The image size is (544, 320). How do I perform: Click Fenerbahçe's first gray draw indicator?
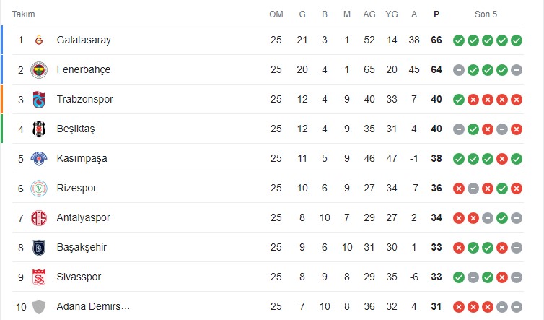coord(459,70)
